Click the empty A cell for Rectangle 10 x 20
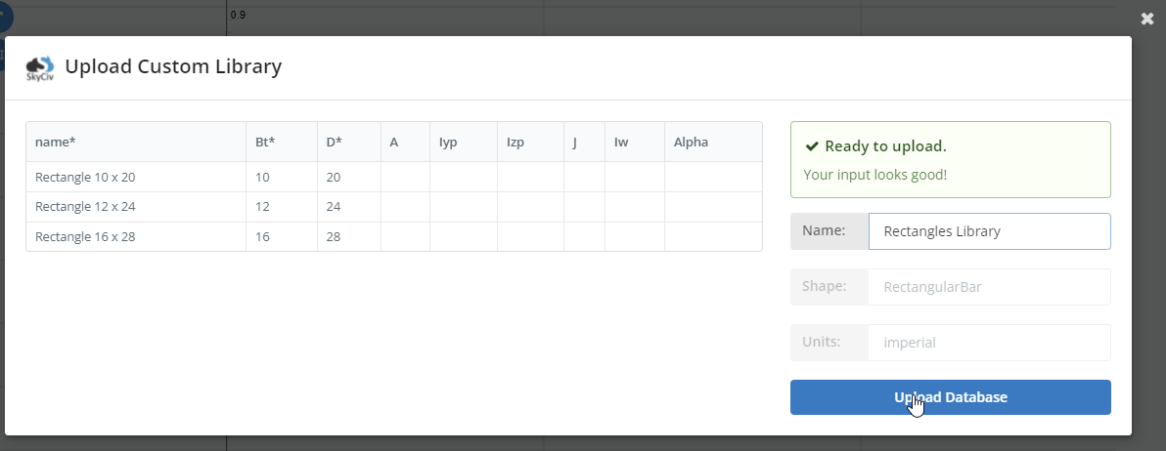The height and width of the screenshot is (451, 1166). (x=405, y=177)
